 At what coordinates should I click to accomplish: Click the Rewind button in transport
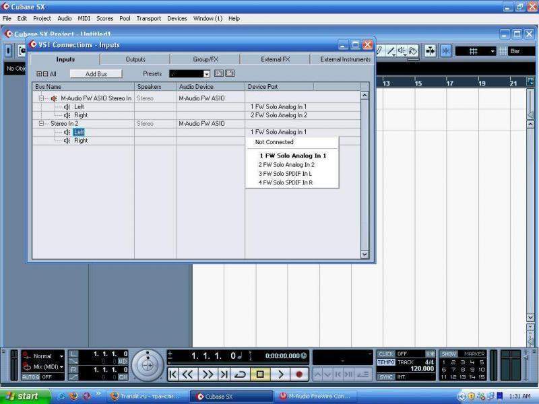pos(189,374)
